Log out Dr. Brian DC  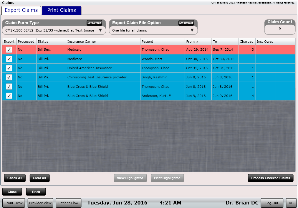tap(272, 203)
